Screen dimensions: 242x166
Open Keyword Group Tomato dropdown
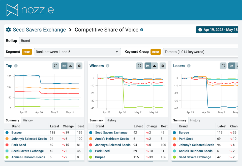point(200,52)
